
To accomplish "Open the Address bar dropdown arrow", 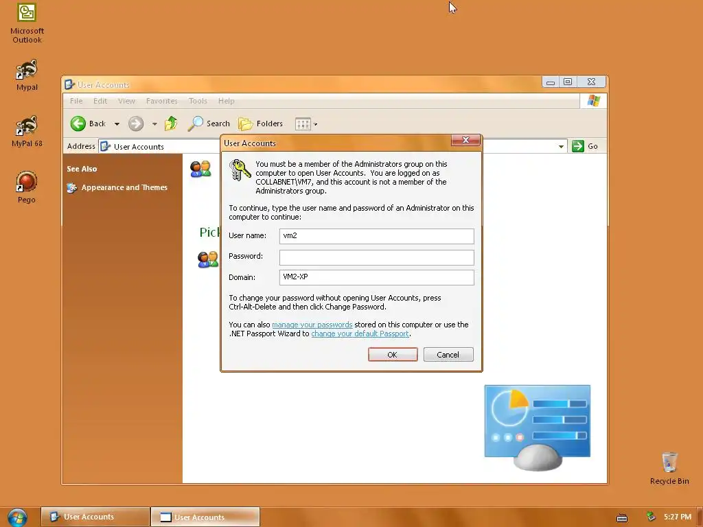I will click(561, 147).
